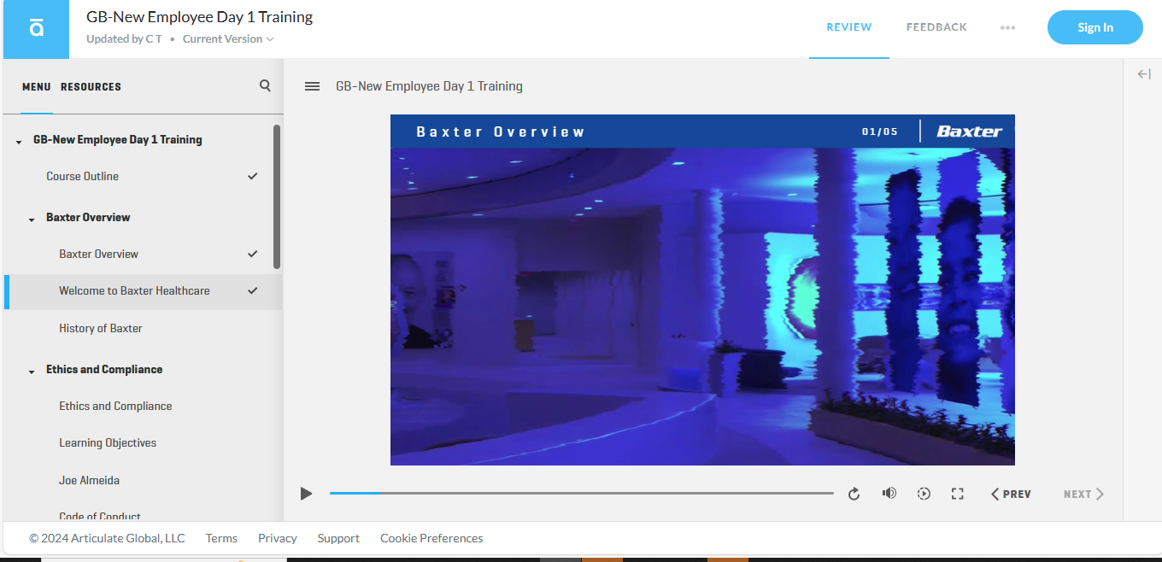Seek along the video progress bar

coord(582,494)
